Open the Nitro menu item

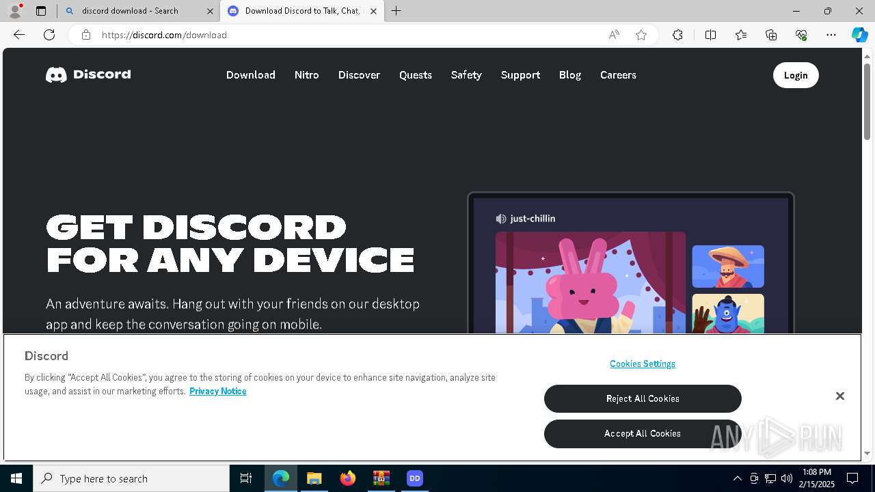(307, 75)
